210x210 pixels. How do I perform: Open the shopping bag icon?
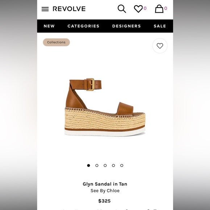(x=159, y=9)
